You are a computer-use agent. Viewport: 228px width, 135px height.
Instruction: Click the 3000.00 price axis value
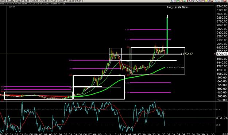point(222,14)
